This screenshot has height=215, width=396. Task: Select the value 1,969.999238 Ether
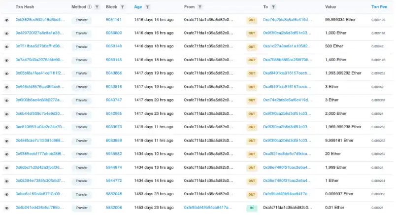click(x=343, y=127)
